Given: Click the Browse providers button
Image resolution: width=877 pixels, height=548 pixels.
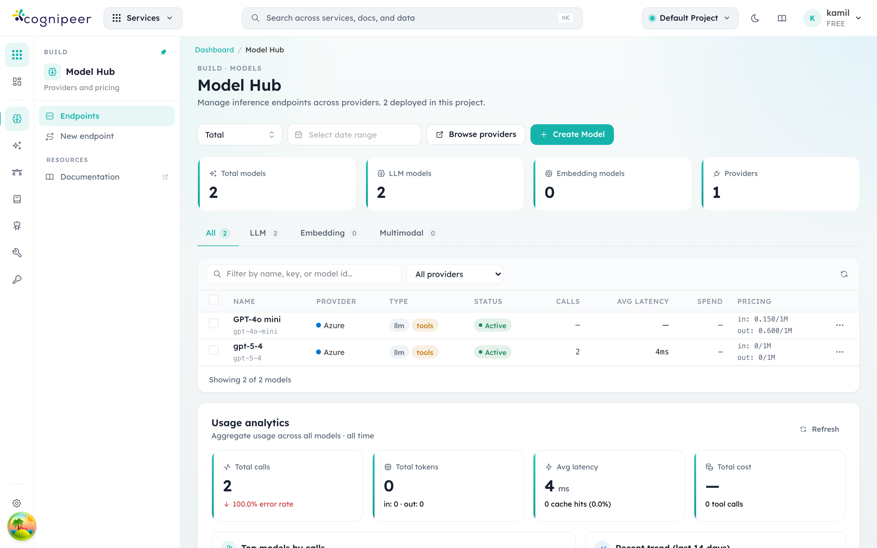Looking at the screenshot, I should point(476,135).
